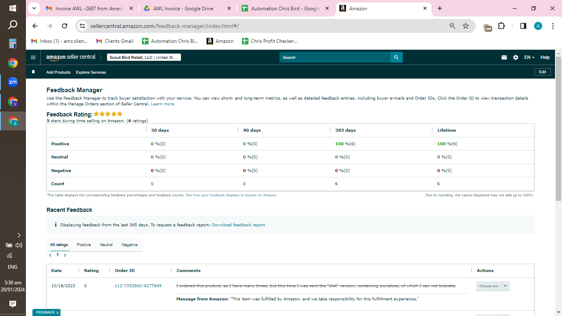Click the zoom magnifier icon in the address bar
562x316 pixels.
pyautogui.click(x=453, y=26)
